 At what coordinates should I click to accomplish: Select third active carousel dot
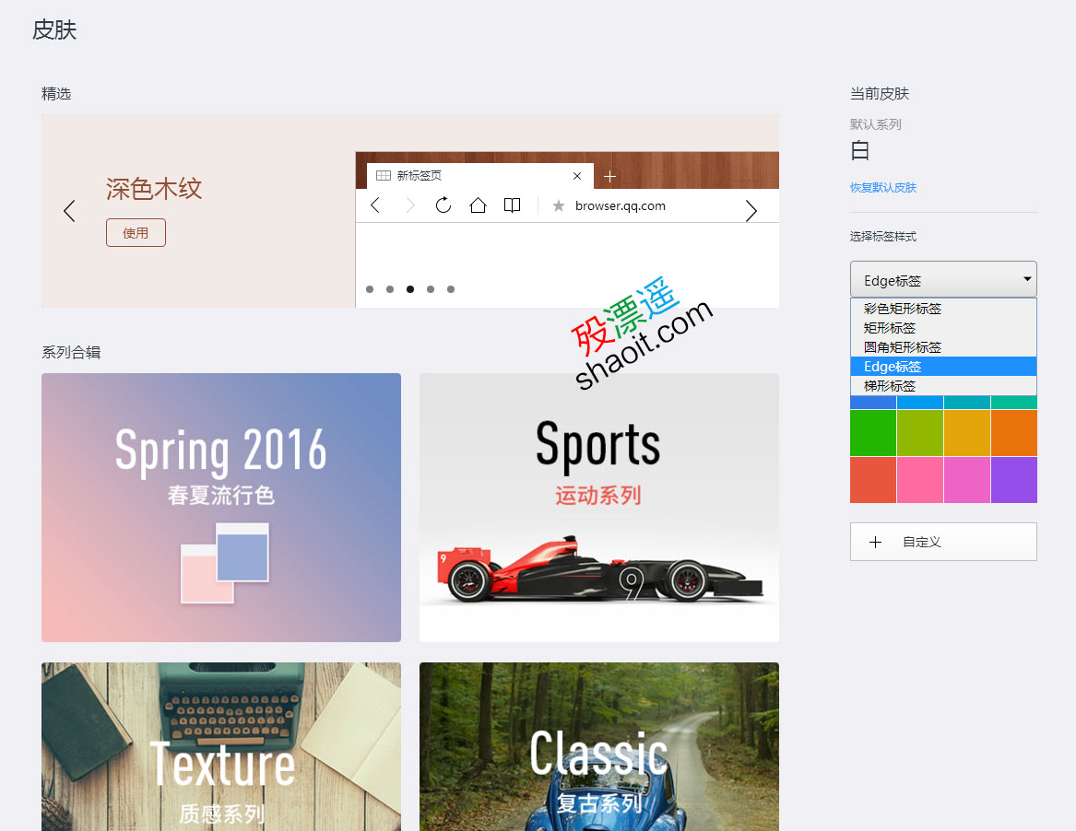tap(410, 289)
